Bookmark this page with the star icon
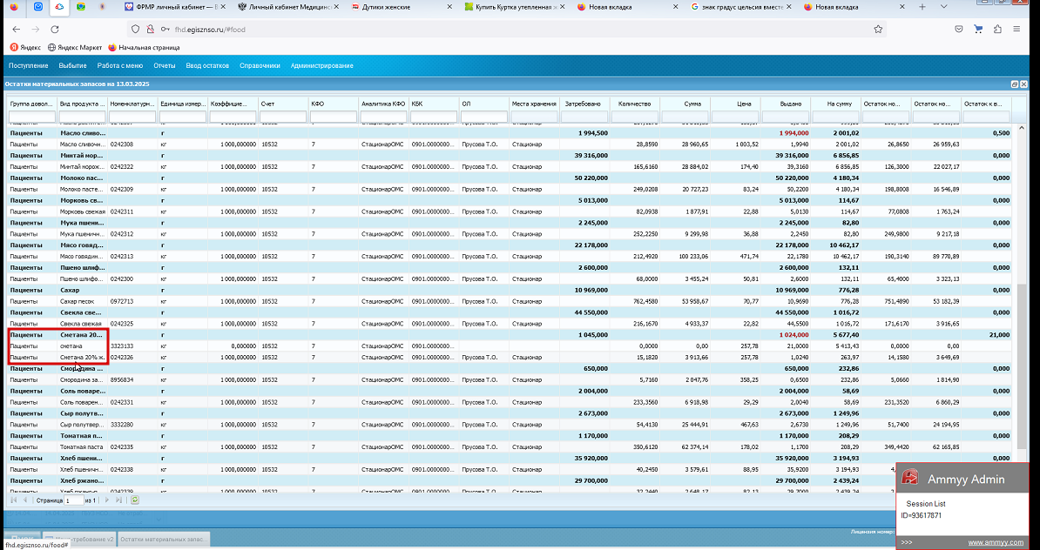 878,30
